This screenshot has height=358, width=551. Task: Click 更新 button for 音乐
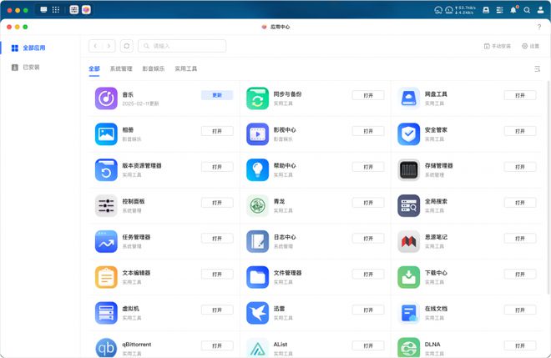[217, 95]
